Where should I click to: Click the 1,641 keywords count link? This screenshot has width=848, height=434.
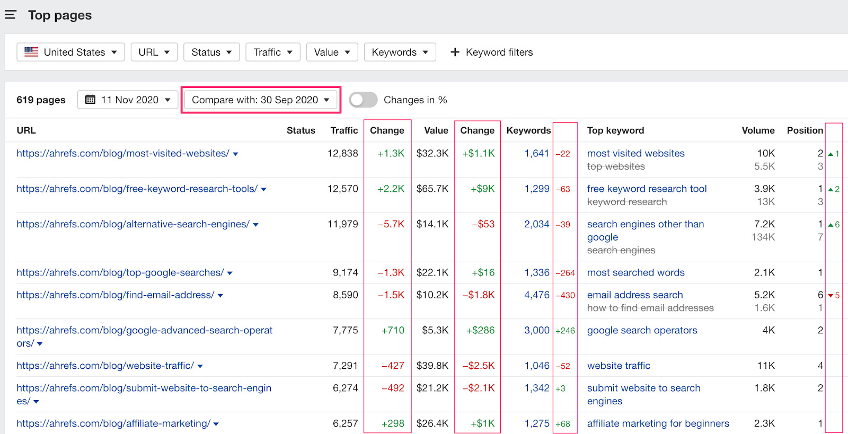536,153
